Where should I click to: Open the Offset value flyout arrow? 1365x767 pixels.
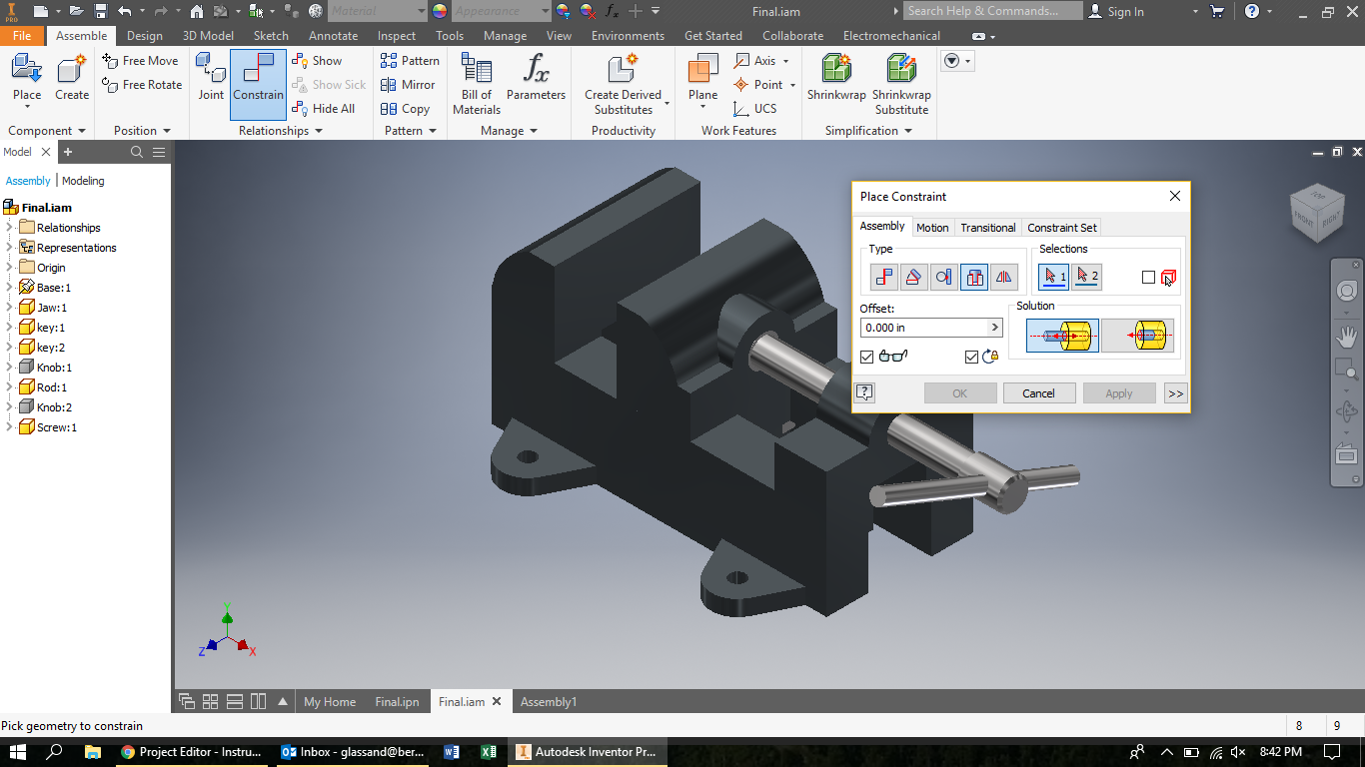tap(994, 328)
